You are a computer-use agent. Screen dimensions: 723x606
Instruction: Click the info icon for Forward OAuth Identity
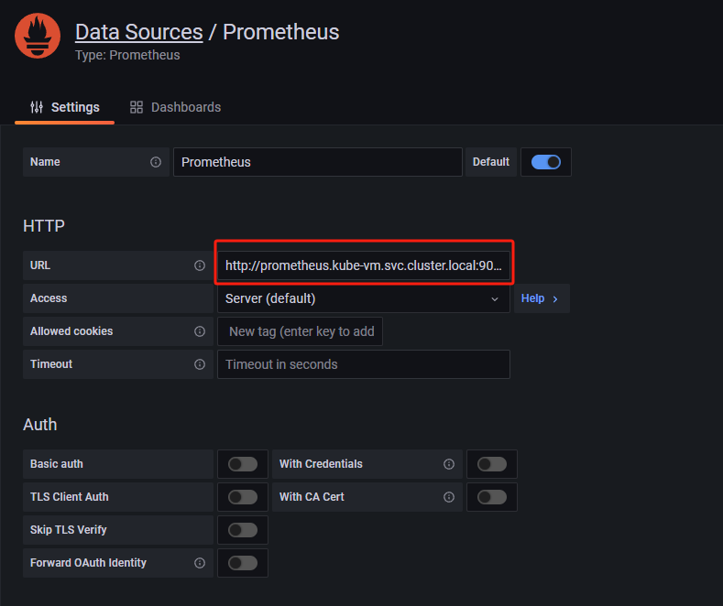200,563
